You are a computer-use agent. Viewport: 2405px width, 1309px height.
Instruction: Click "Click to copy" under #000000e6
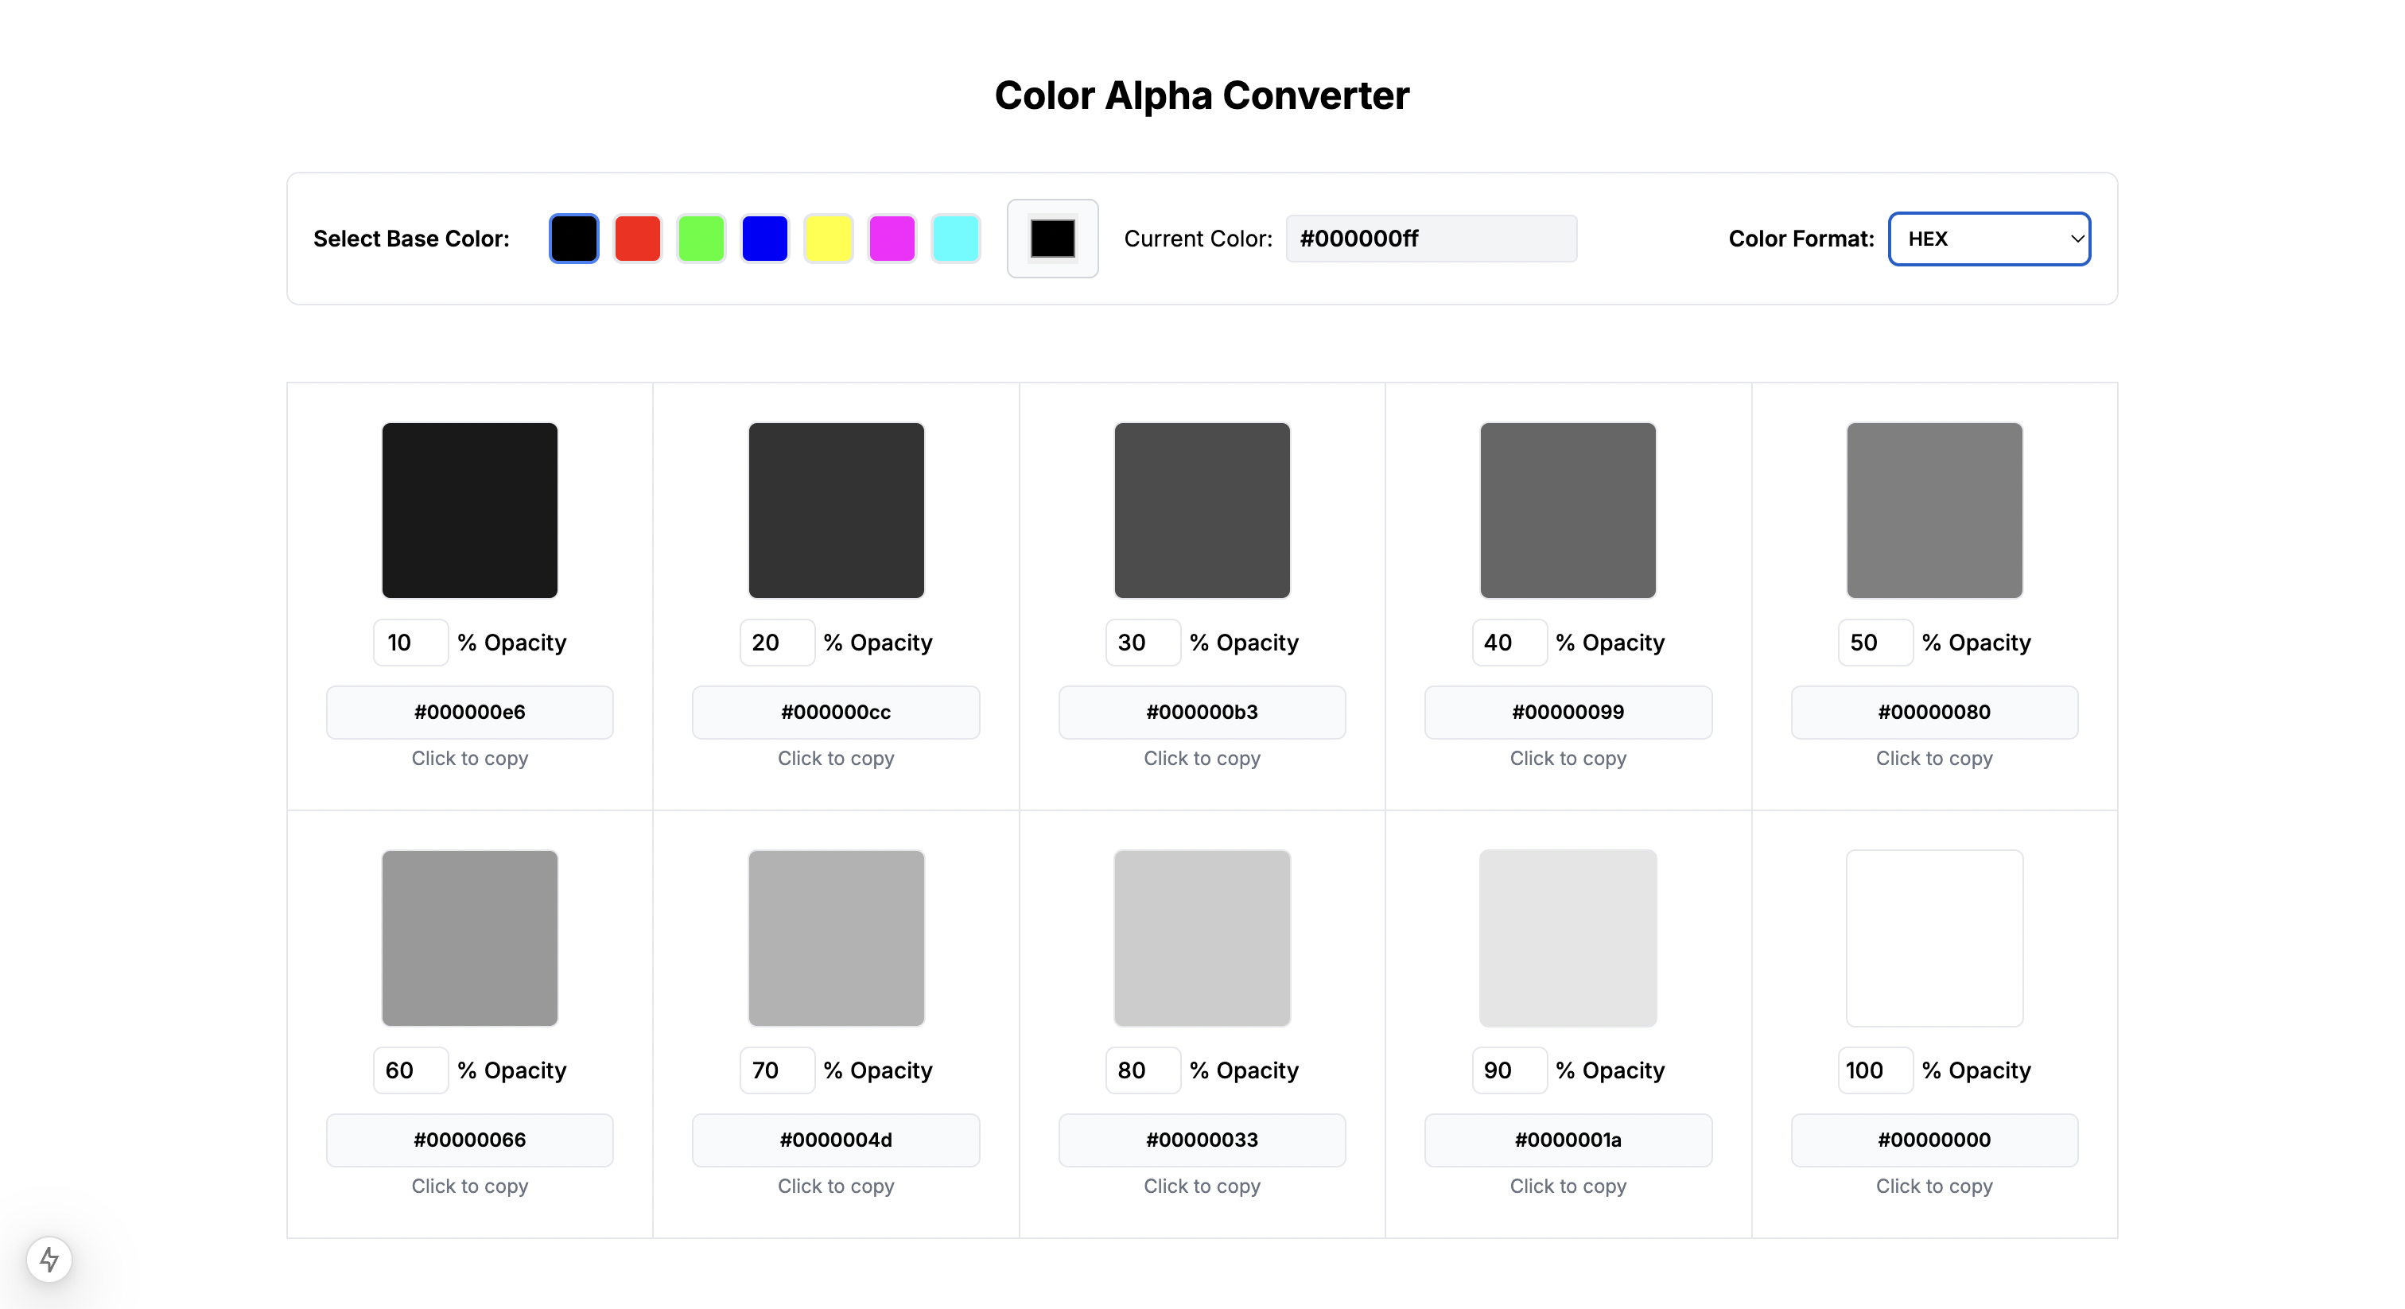pos(469,758)
